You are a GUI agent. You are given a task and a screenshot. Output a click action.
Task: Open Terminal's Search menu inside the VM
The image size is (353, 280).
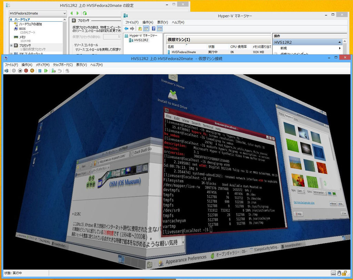pyautogui.click(x=196, y=123)
